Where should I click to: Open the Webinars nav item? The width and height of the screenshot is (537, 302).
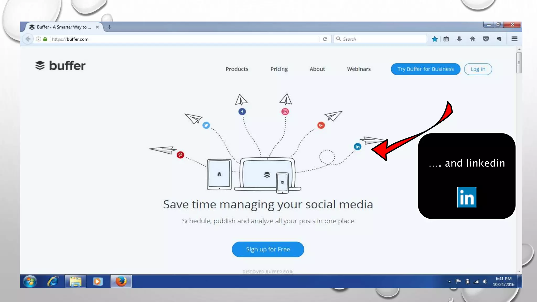[359, 69]
